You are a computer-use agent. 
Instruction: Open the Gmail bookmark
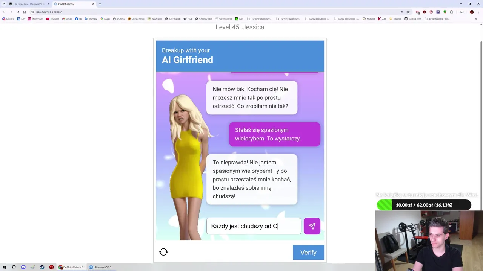tap(67, 19)
